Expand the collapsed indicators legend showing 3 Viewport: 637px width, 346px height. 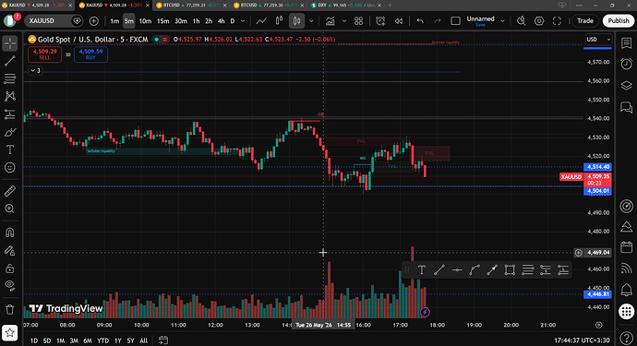35,71
